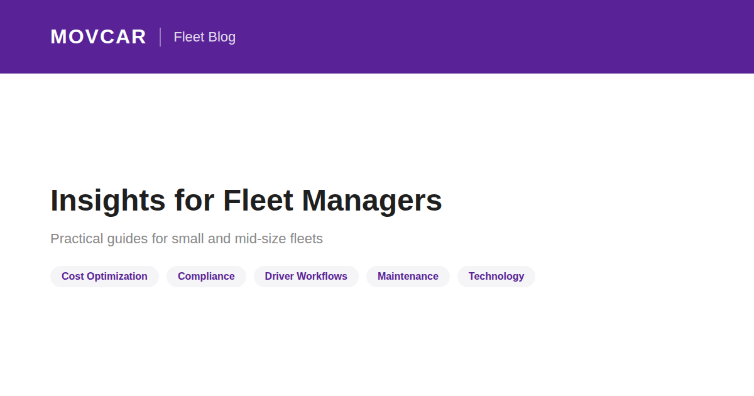Click the MOVCAR wordmark in the header
754x396 pixels.
click(98, 36)
